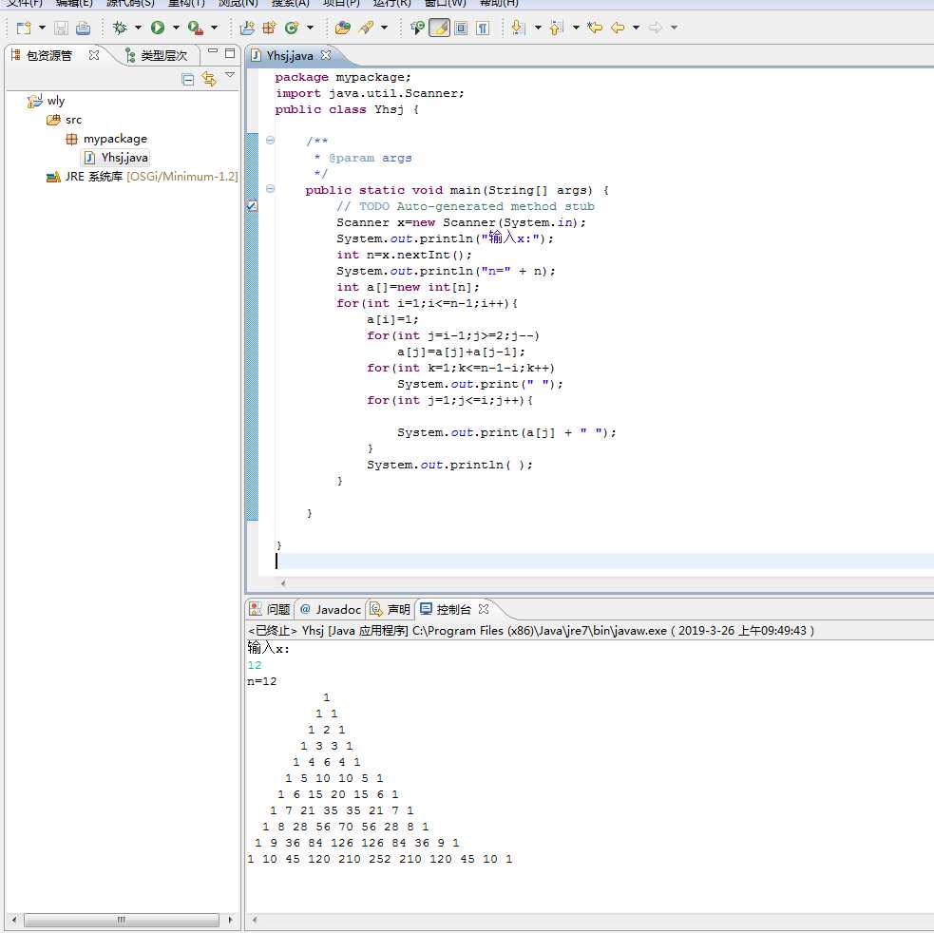Go to previous annotation icon

(x=557, y=28)
